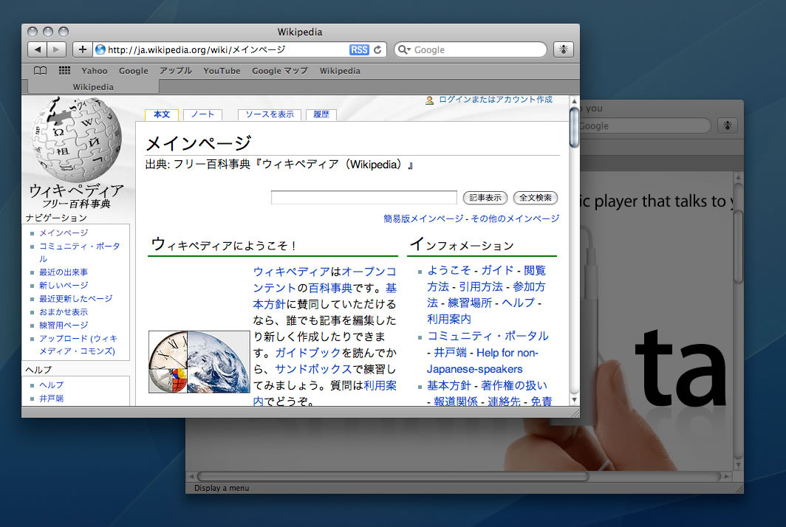Click the bug report button in the Wikipedia window
This screenshot has width=786, height=527.
pyautogui.click(x=564, y=49)
